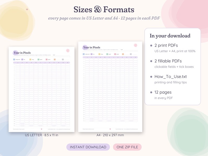The width and height of the screenshot is (208, 156).
Task: Click "Year in Pixels" title on A4 page
Action: [x=92, y=47]
